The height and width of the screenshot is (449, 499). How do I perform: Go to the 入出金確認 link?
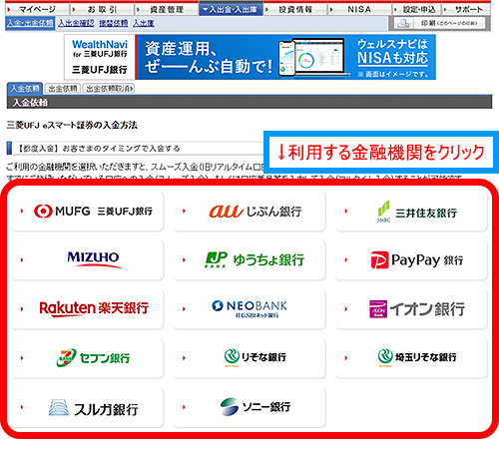[x=76, y=23]
